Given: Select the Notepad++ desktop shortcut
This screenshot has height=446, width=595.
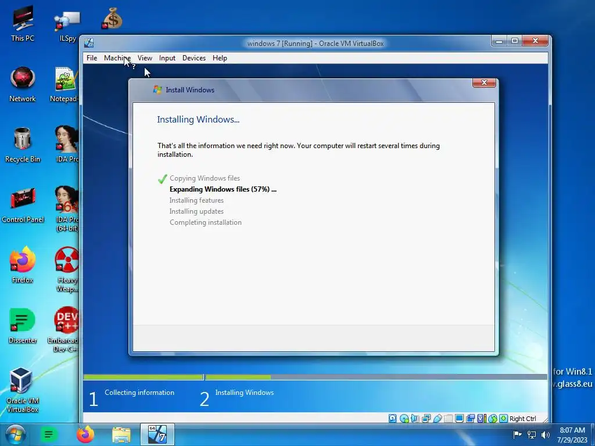Looking at the screenshot, I should 65,84.
